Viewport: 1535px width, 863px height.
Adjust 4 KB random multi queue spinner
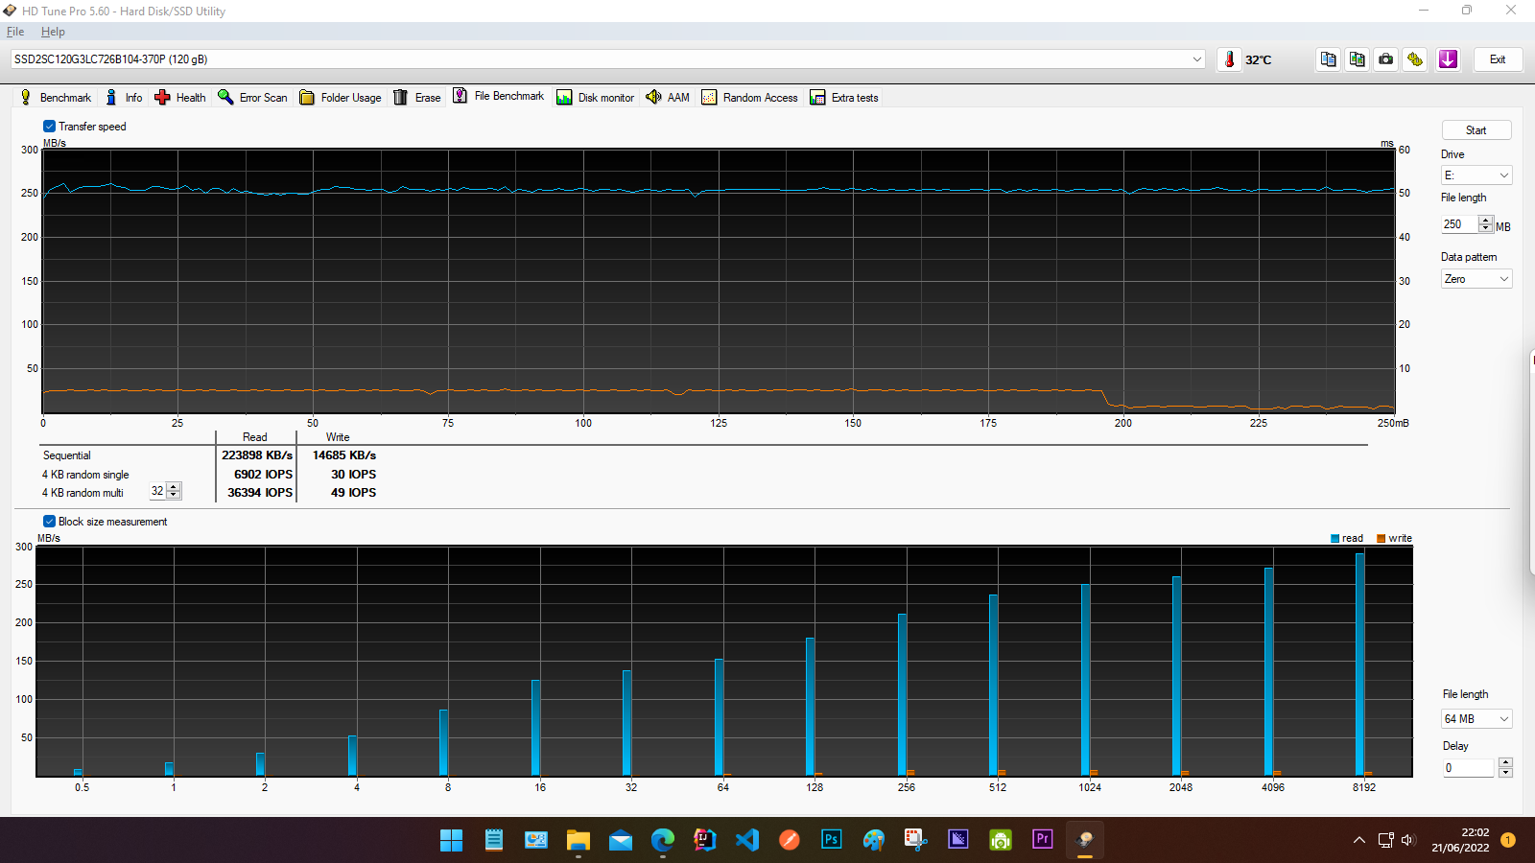[174, 491]
